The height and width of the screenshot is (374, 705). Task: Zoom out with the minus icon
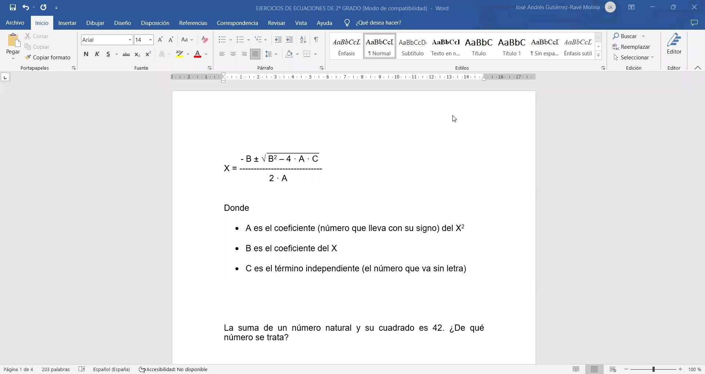tap(626, 369)
